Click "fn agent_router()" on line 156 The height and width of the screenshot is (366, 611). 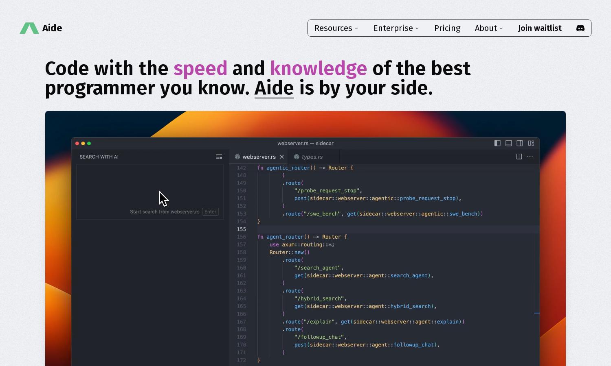point(284,237)
